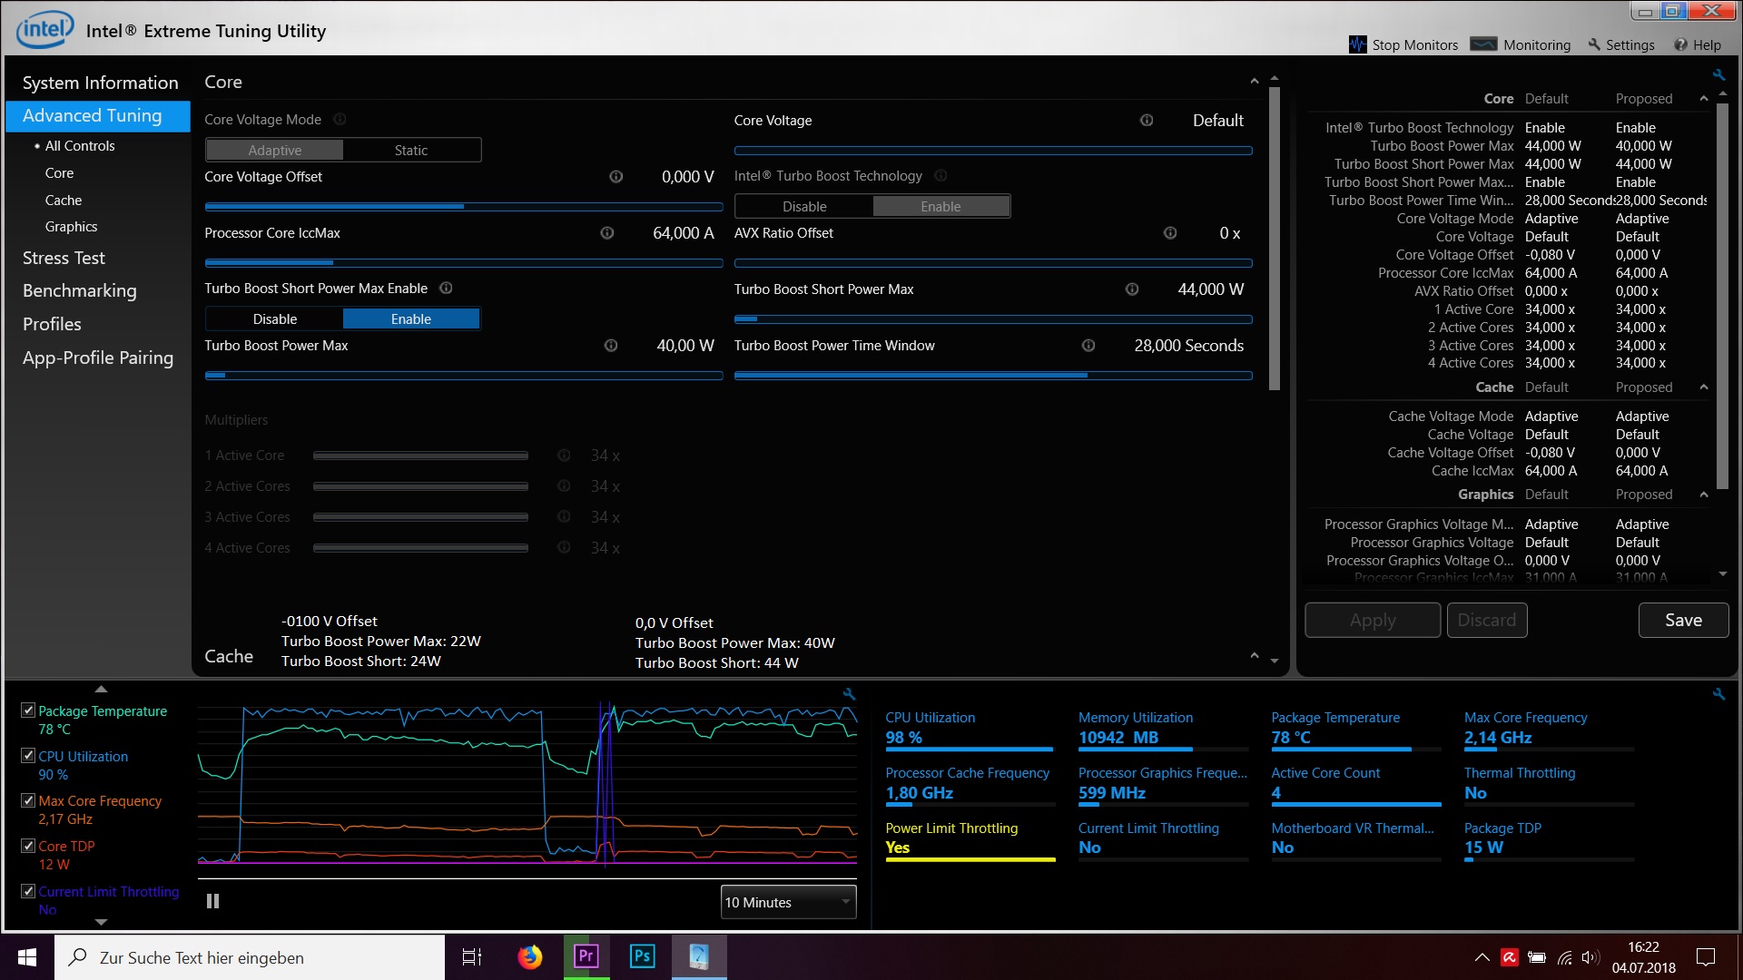
Task: Select Static core voltage mode
Action: pyautogui.click(x=411, y=150)
